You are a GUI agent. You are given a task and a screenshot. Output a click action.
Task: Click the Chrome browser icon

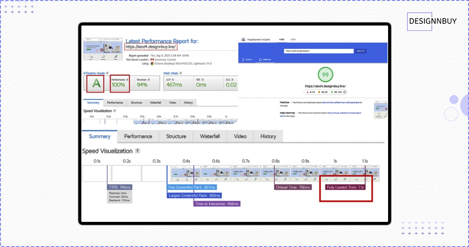pyautogui.click(x=152, y=63)
